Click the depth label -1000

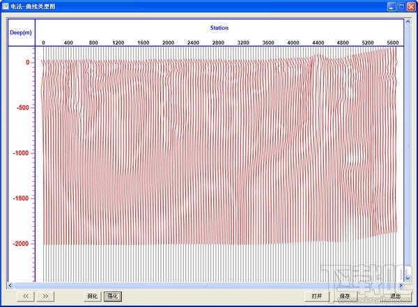(21, 153)
